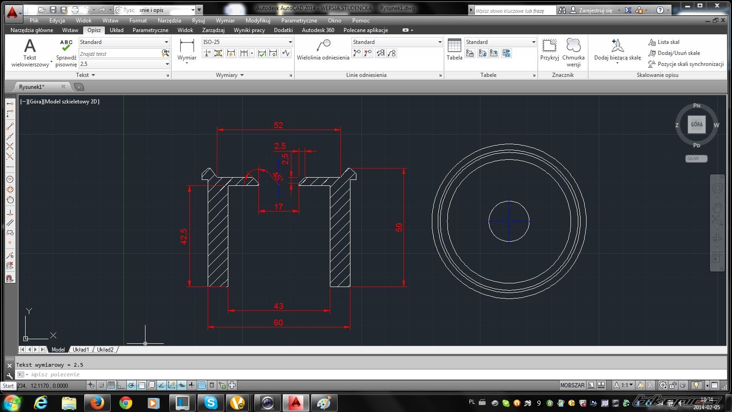The width and height of the screenshot is (732, 412).
Task: Open the GUW coordinate system dropdown
Action: (696, 158)
